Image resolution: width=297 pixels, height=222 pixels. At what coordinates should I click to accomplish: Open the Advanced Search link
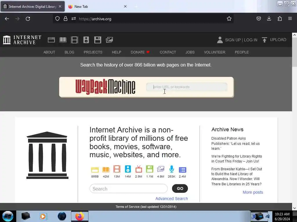(172, 199)
